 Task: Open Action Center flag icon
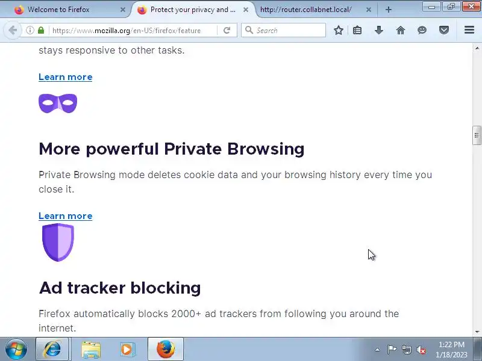click(x=392, y=350)
